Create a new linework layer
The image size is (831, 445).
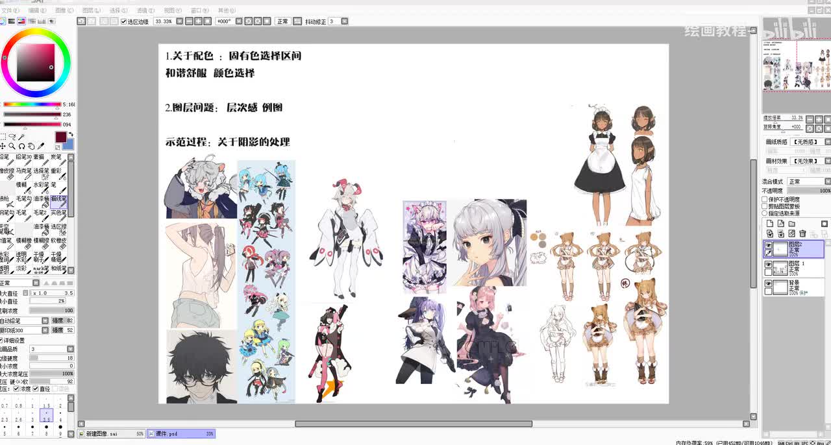(x=780, y=223)
